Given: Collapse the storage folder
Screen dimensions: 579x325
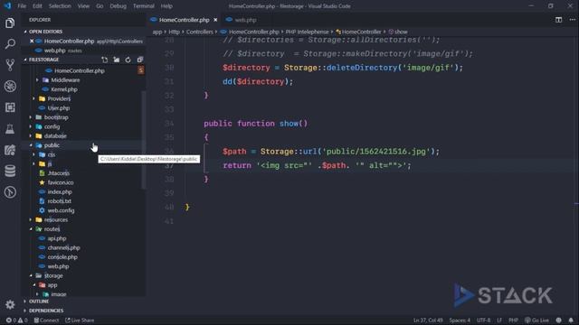Looking at the screenshot, I should coord(53,275).
